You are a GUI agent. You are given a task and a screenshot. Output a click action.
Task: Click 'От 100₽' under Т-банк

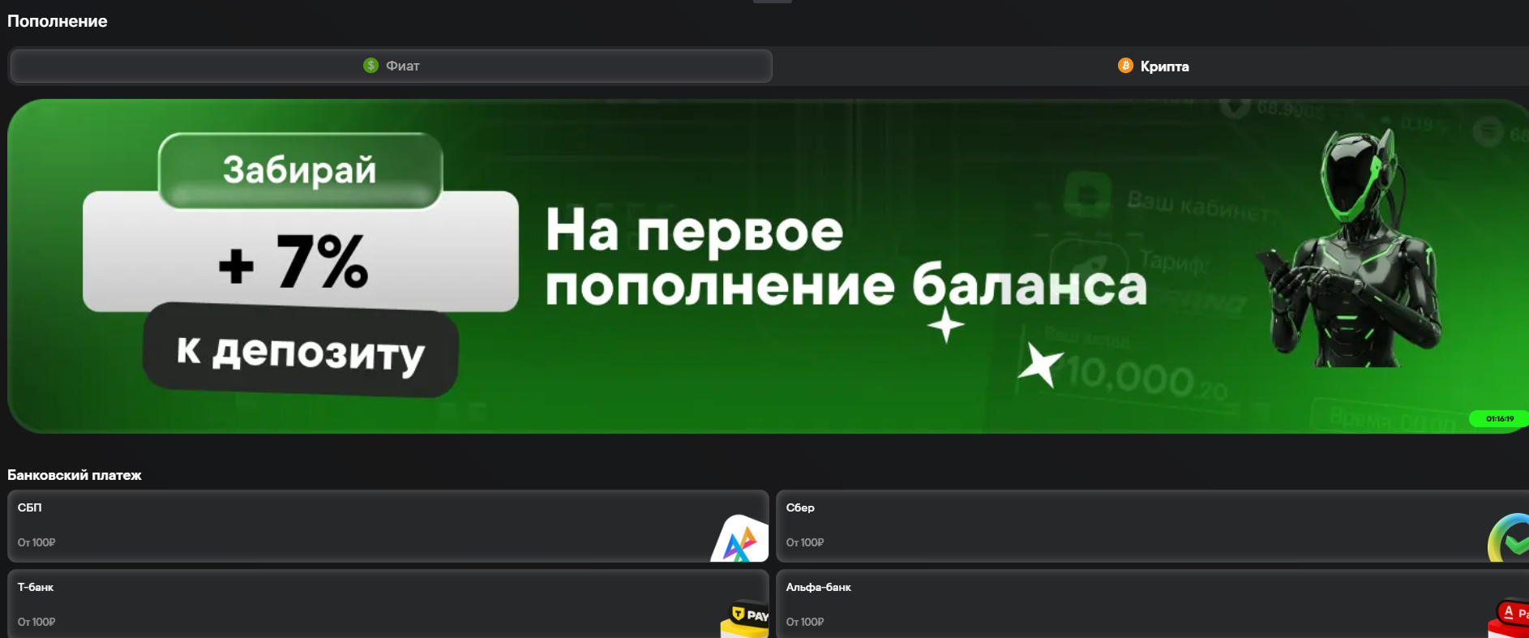click(x=36, y=622)
